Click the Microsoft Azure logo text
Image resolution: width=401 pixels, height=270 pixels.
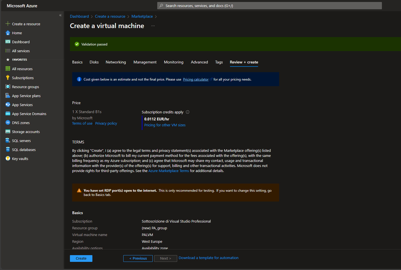(22, 6)
